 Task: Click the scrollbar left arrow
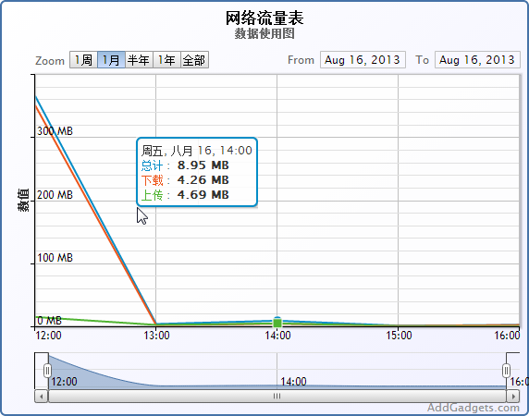42,396
